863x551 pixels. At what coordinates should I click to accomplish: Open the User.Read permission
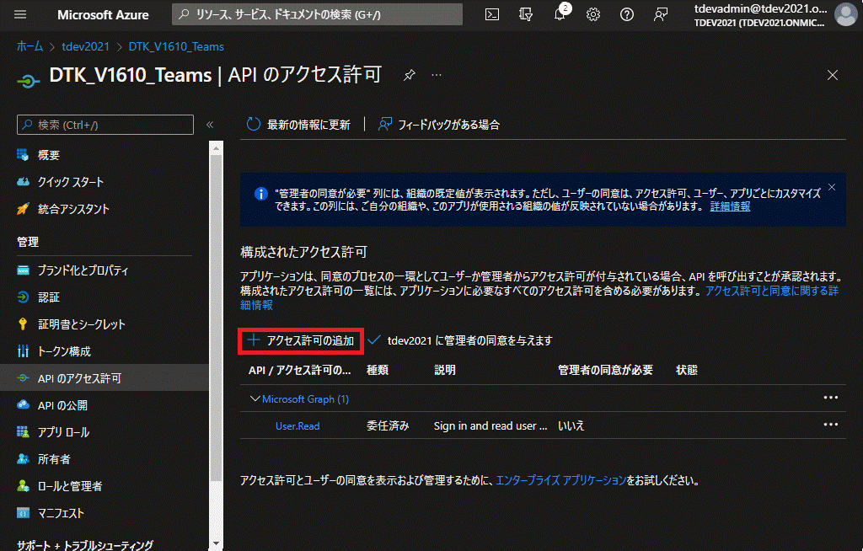pyautogui.click(x=297, y=426)
